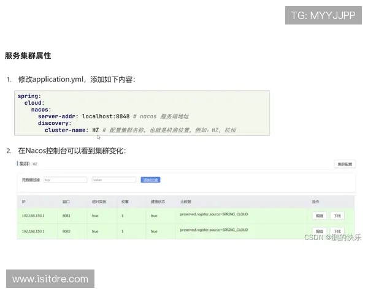Click IP 192.168.150.1 in the 8082 row
The height and width of the screenshot is (294, 368).
click(x=33, y=231)
